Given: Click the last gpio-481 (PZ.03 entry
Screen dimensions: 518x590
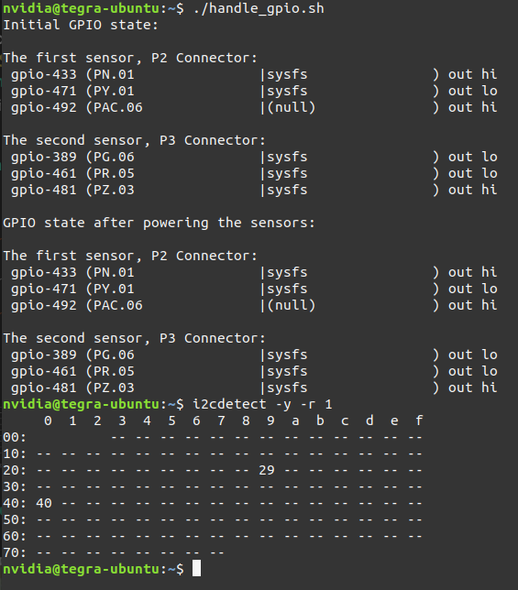Looking at the screenshot, I should point(72,388).
